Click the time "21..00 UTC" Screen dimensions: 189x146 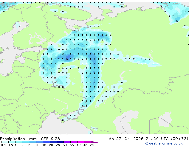pyautogui.click(x=157, y=139)
